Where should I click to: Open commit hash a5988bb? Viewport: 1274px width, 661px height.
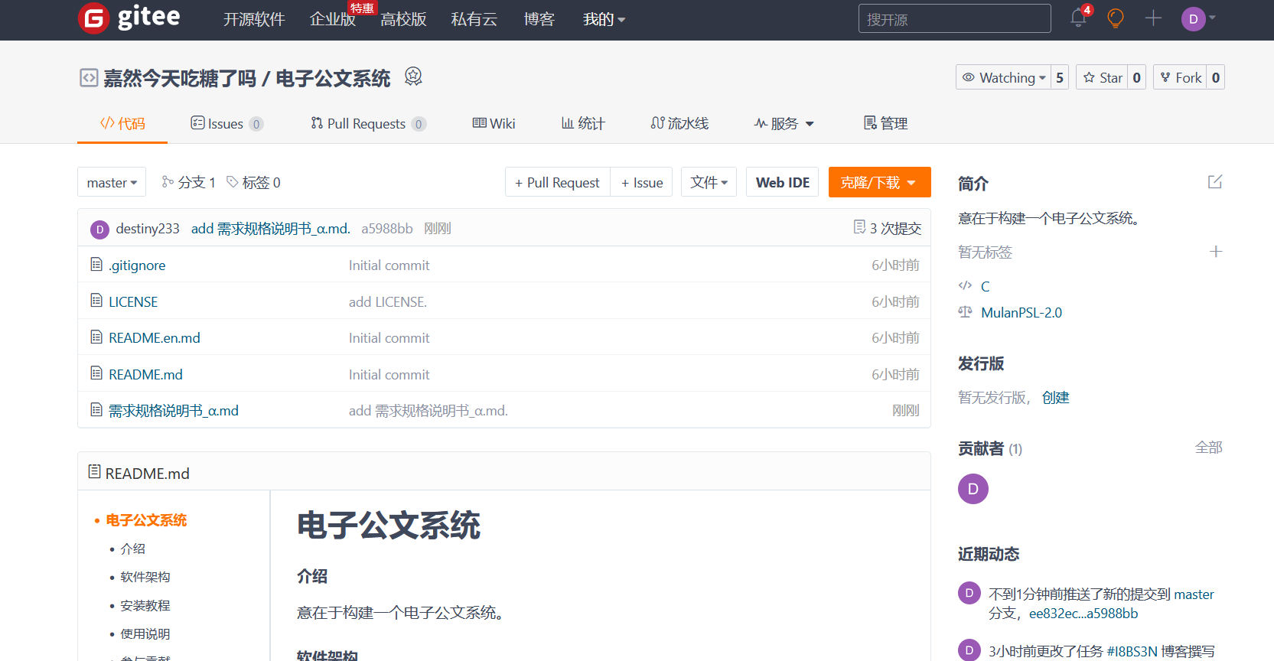click(x=387, y=228)
